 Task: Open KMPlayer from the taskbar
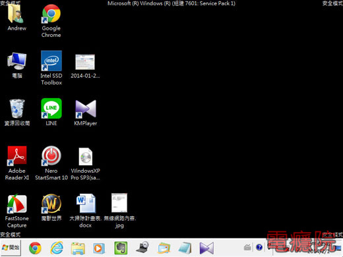(206, 248)
